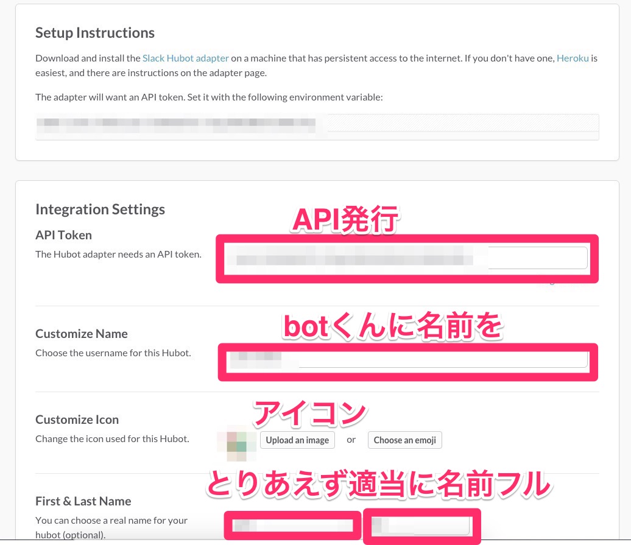Open the Slack Hubot adapter link
The image size is (631, 545).
pyautogui.click(x=185, y=58)
